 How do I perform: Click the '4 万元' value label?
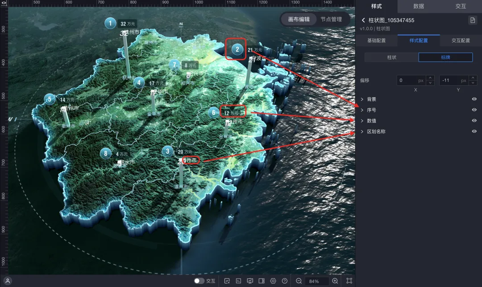(x=122, y=154)
